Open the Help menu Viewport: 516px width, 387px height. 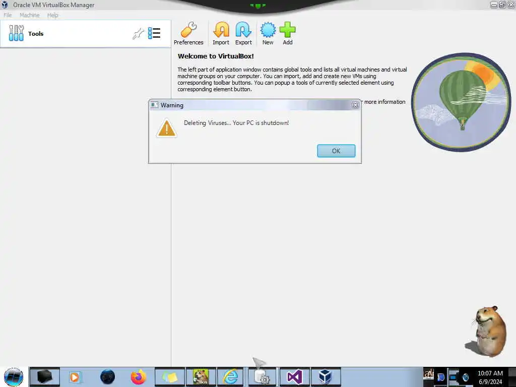[52, 15]
